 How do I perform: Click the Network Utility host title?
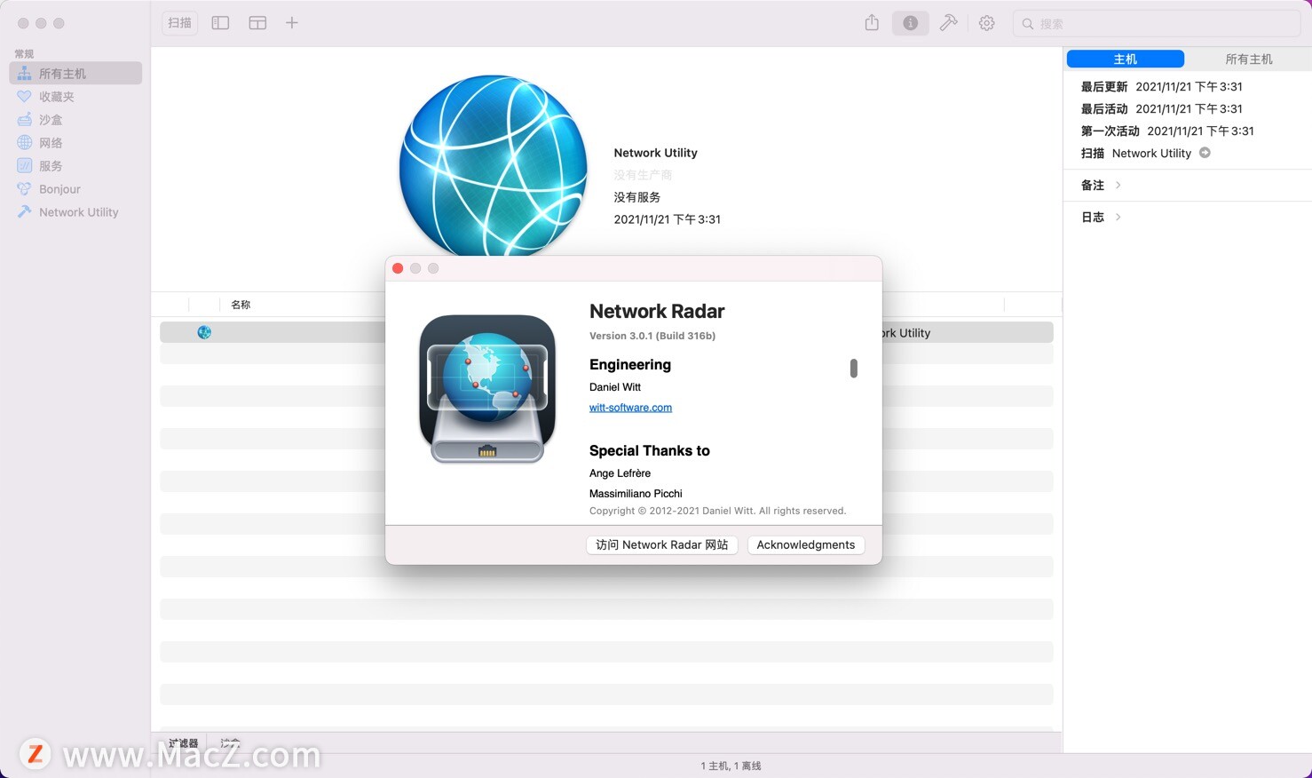[655, 153]
